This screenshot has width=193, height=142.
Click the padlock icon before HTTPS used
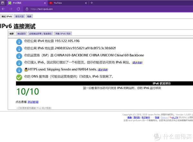(x=26, y=69)
